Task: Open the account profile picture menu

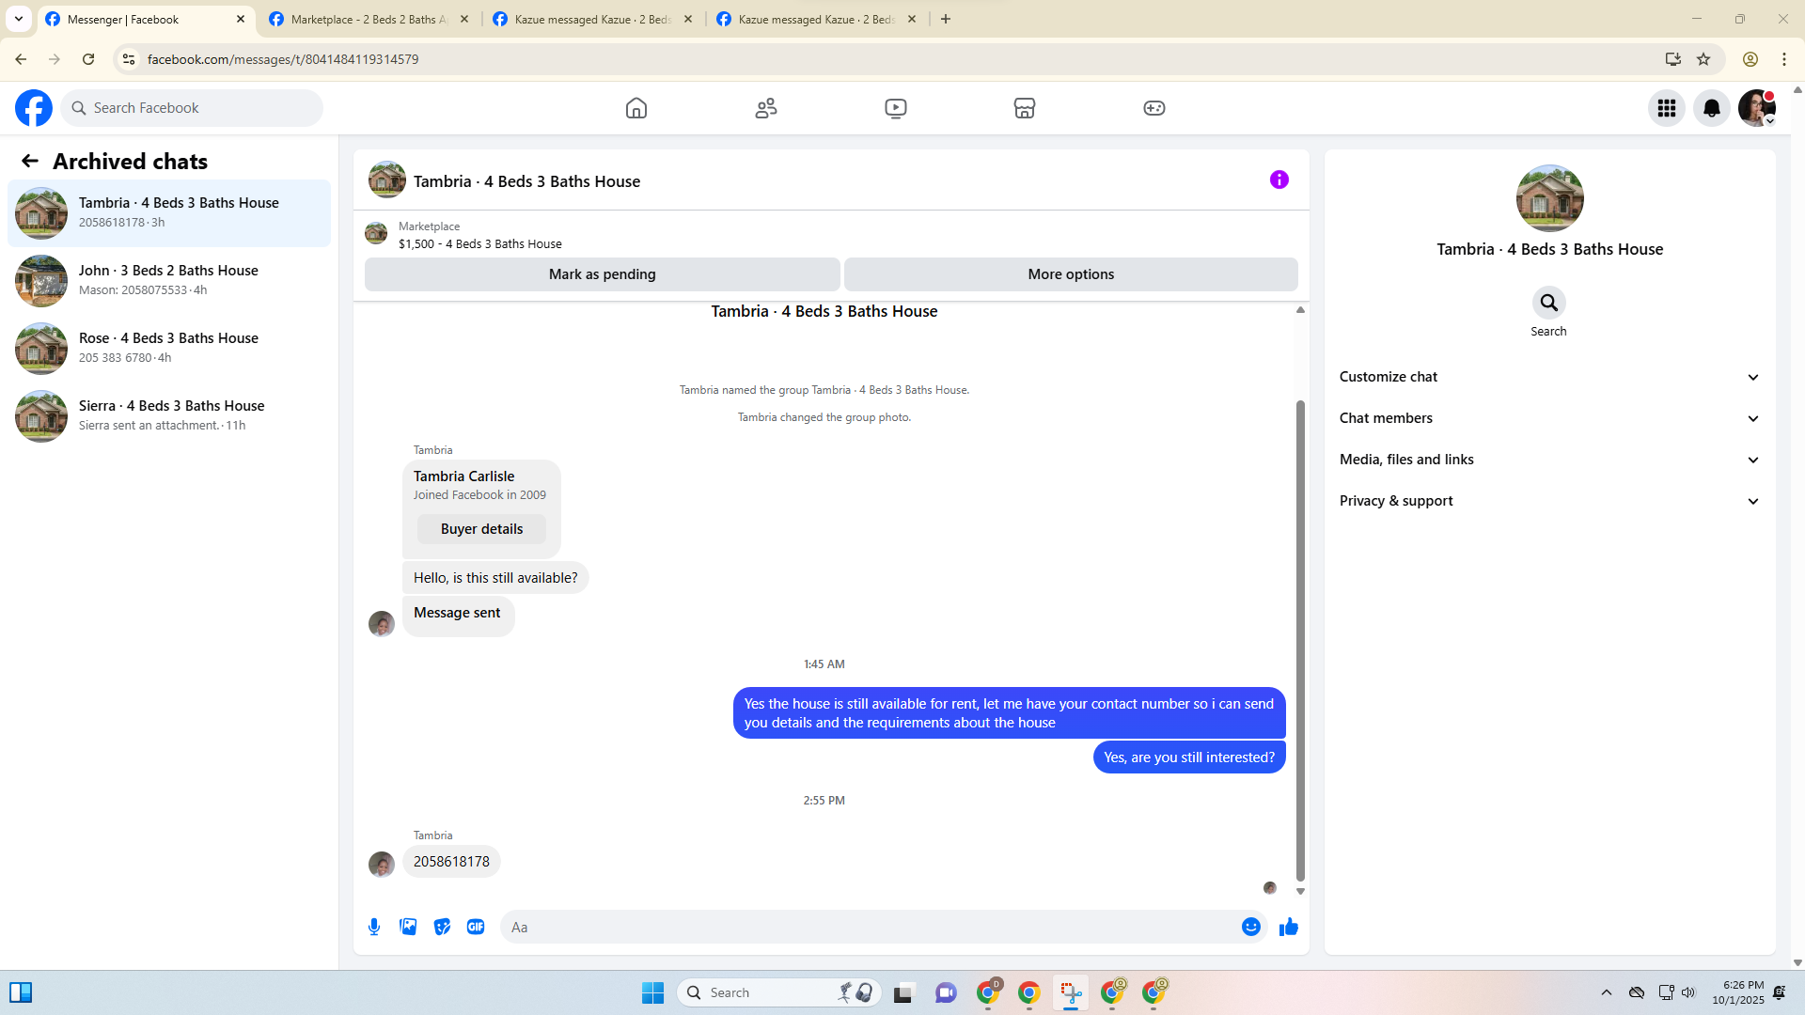Action: tap(1757, 108)
